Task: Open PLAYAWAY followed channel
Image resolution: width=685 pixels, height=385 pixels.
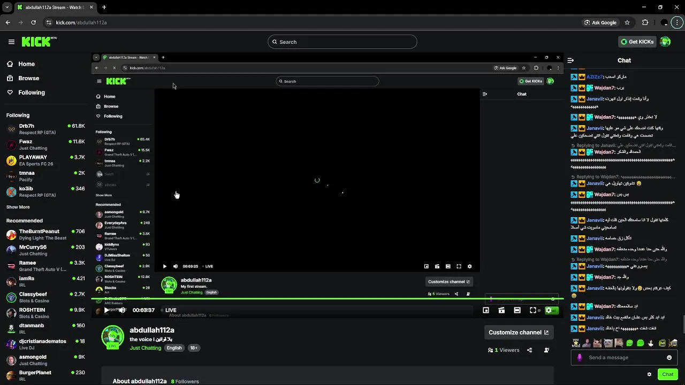Action: point(45,160)
